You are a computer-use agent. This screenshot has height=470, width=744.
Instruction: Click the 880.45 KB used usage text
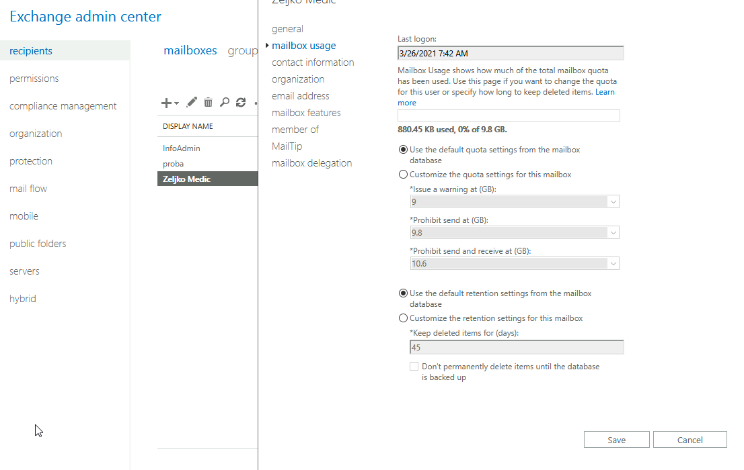[x=452, y=130]
